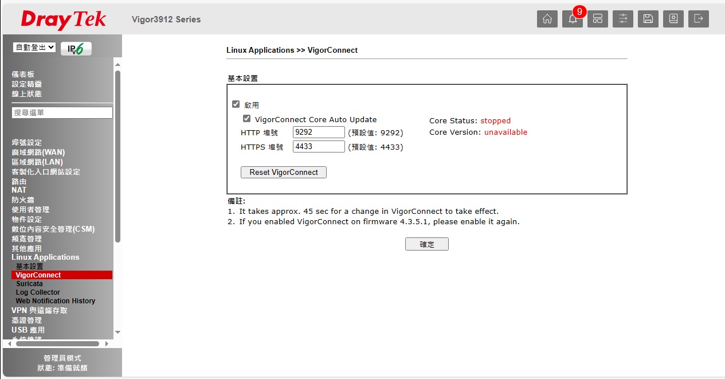This screenshot has width=725, height=379.
Task: Open the manual book icon
Action: (x=673, y=19)
